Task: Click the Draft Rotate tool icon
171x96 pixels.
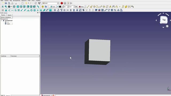Action: pos(58,10)
